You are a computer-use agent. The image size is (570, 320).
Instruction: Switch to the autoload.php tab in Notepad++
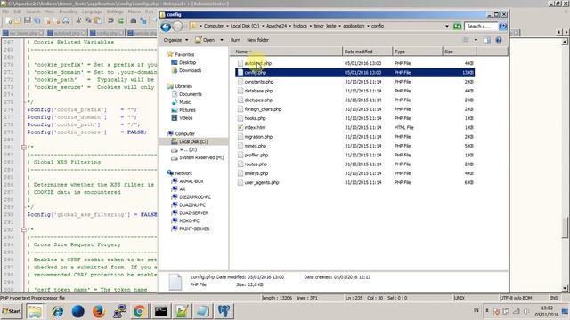67,33
